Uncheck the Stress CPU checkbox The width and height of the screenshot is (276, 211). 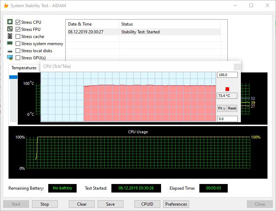click(18, 22)
